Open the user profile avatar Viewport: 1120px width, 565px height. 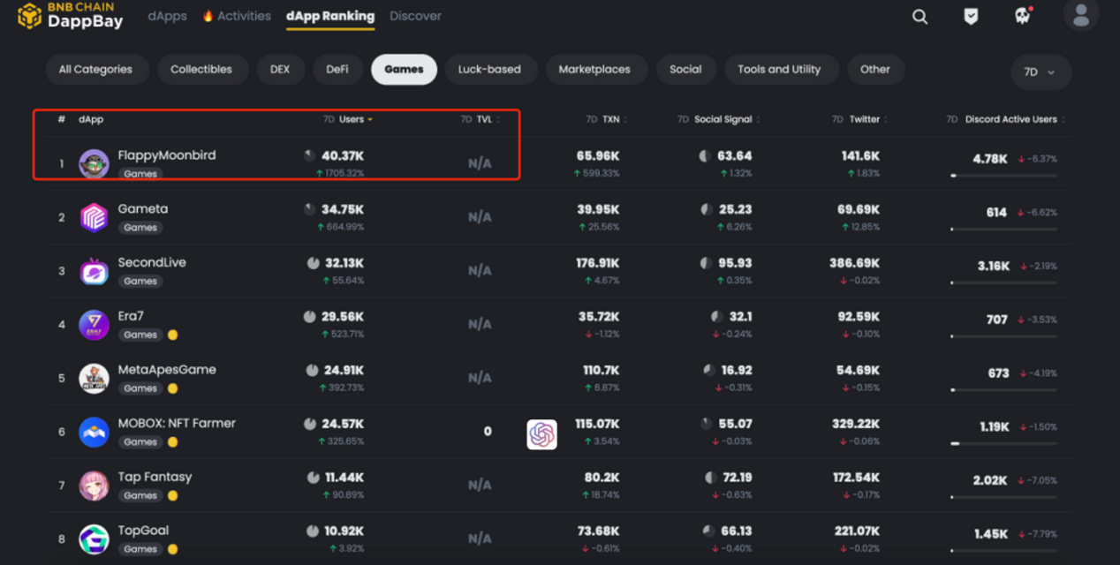point(1080,15)
